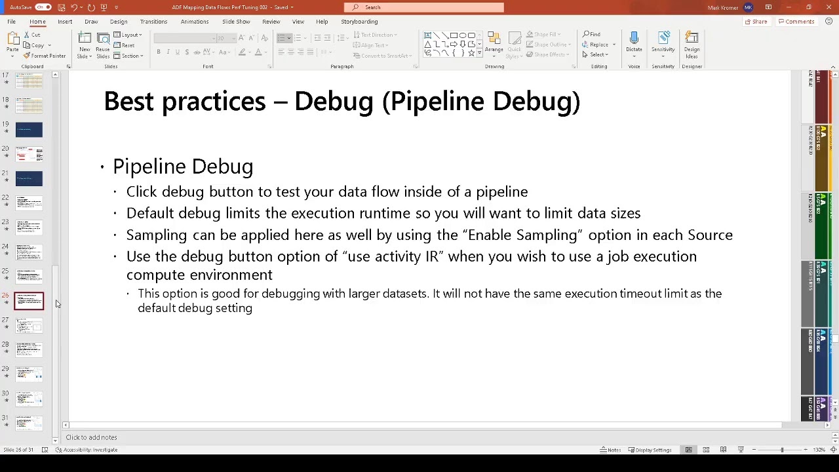Click the Save icon in title bar

click(61, 7)
